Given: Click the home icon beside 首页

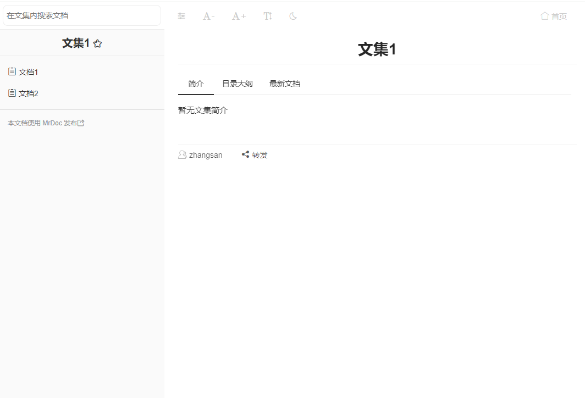Looking at the screenshot, I should coord(545,16).
